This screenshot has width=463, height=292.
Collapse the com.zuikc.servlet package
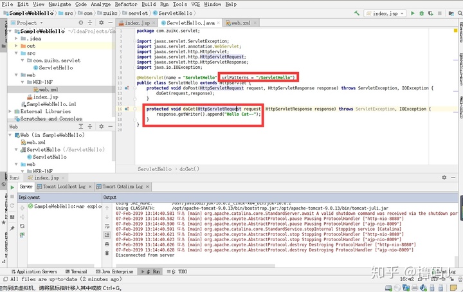click(23, 60)
